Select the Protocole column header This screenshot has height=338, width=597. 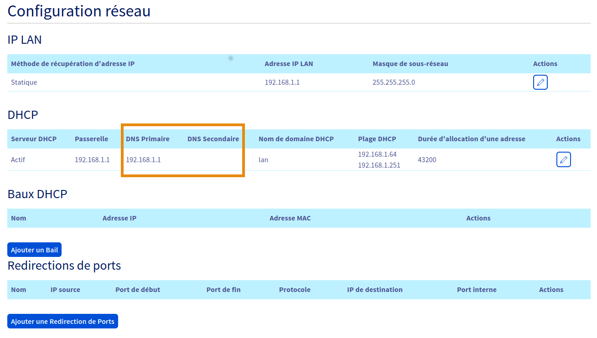pos(295,290)
